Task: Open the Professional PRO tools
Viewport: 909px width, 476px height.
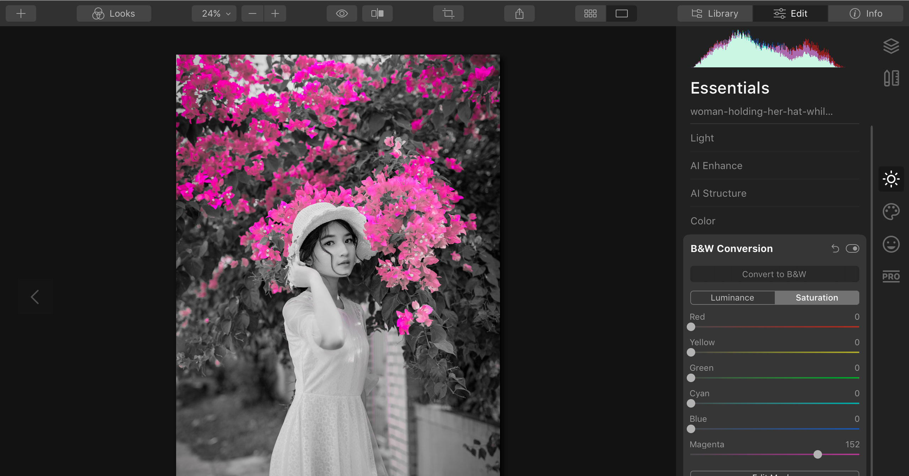Action: point(892,277)
